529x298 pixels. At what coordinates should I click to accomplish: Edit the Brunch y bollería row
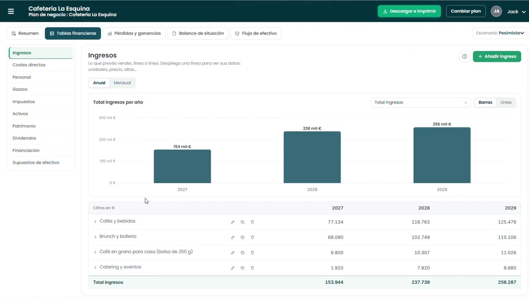tap(233, 237)
